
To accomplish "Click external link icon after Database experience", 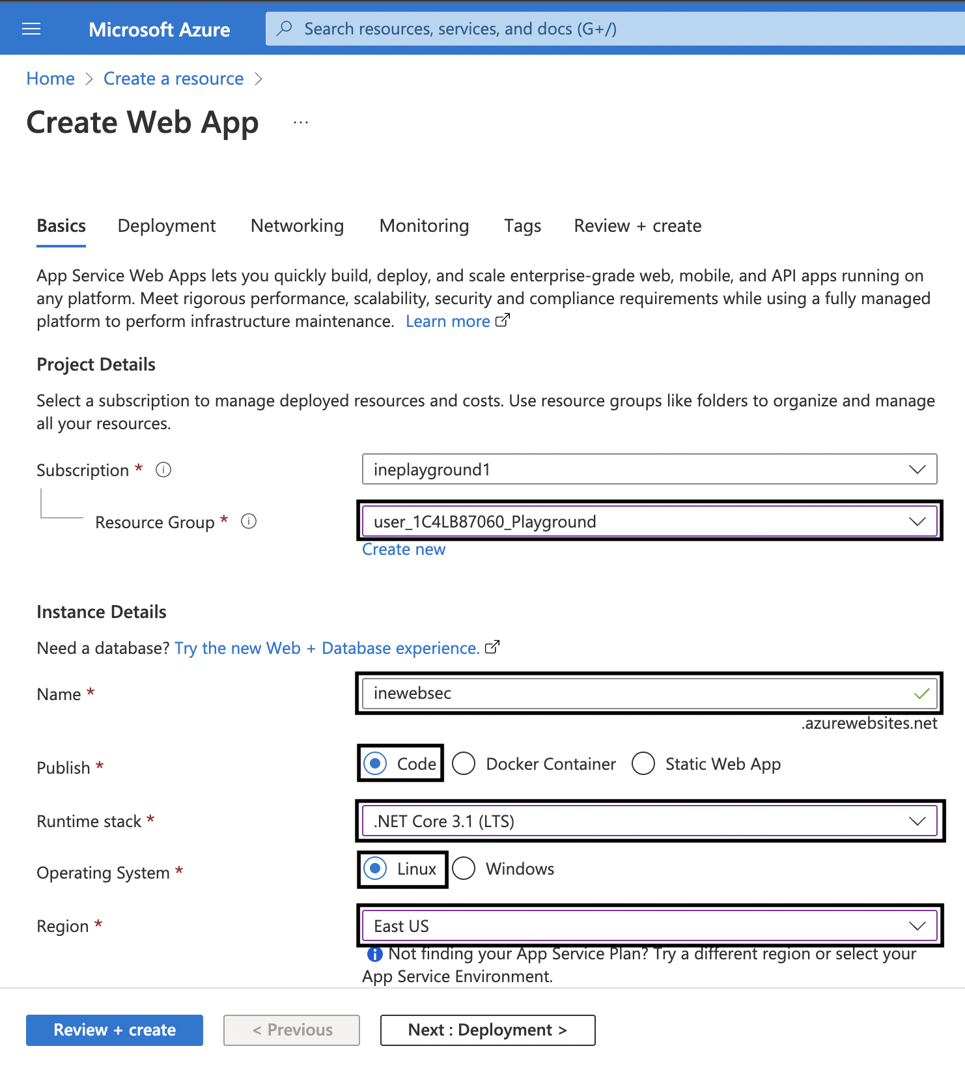I will click(x=493, y=647).
